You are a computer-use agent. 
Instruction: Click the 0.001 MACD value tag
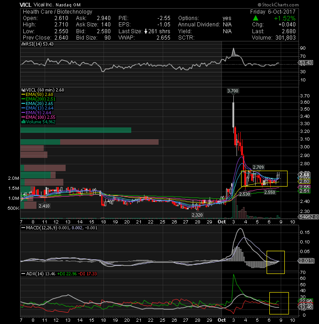[306, 261]
